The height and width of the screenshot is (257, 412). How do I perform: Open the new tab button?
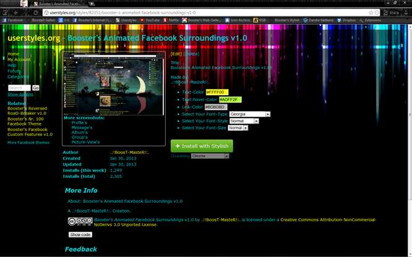pos(92,4)
